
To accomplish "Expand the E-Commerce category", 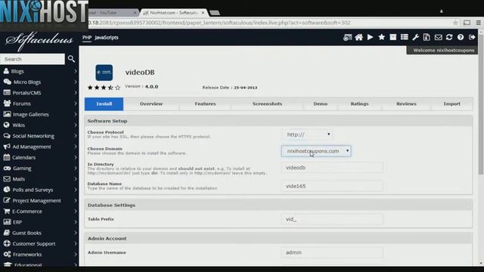I will 39,212.
